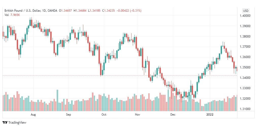Click the Aug label on time axis
257x127 pixels.
pos(33,115)
